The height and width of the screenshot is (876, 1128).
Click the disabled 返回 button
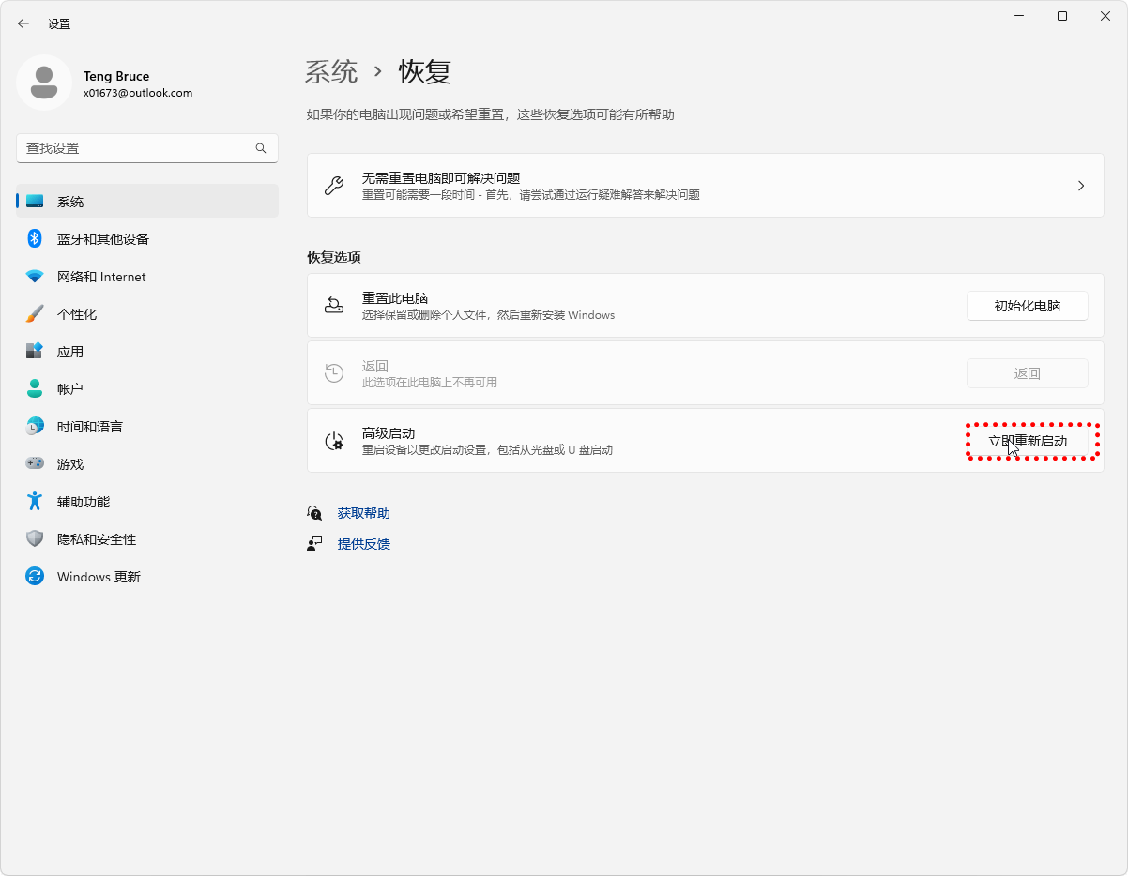point(1028,373)
